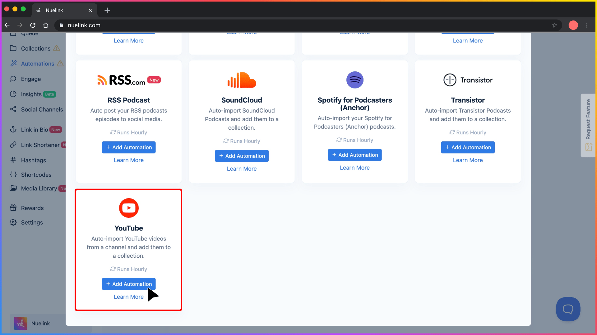Click the browser reload icon
This screenshot has height=335, width=597.
(33, 25)
